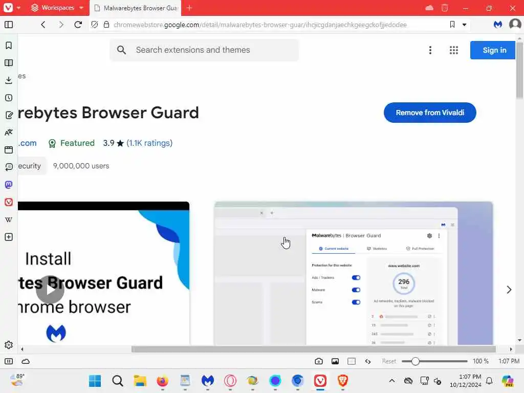
Task: Open the Mastodon web panel
Action: tap(9, 184)
